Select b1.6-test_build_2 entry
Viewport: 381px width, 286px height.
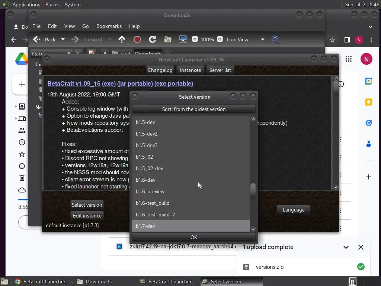(191, 215)
